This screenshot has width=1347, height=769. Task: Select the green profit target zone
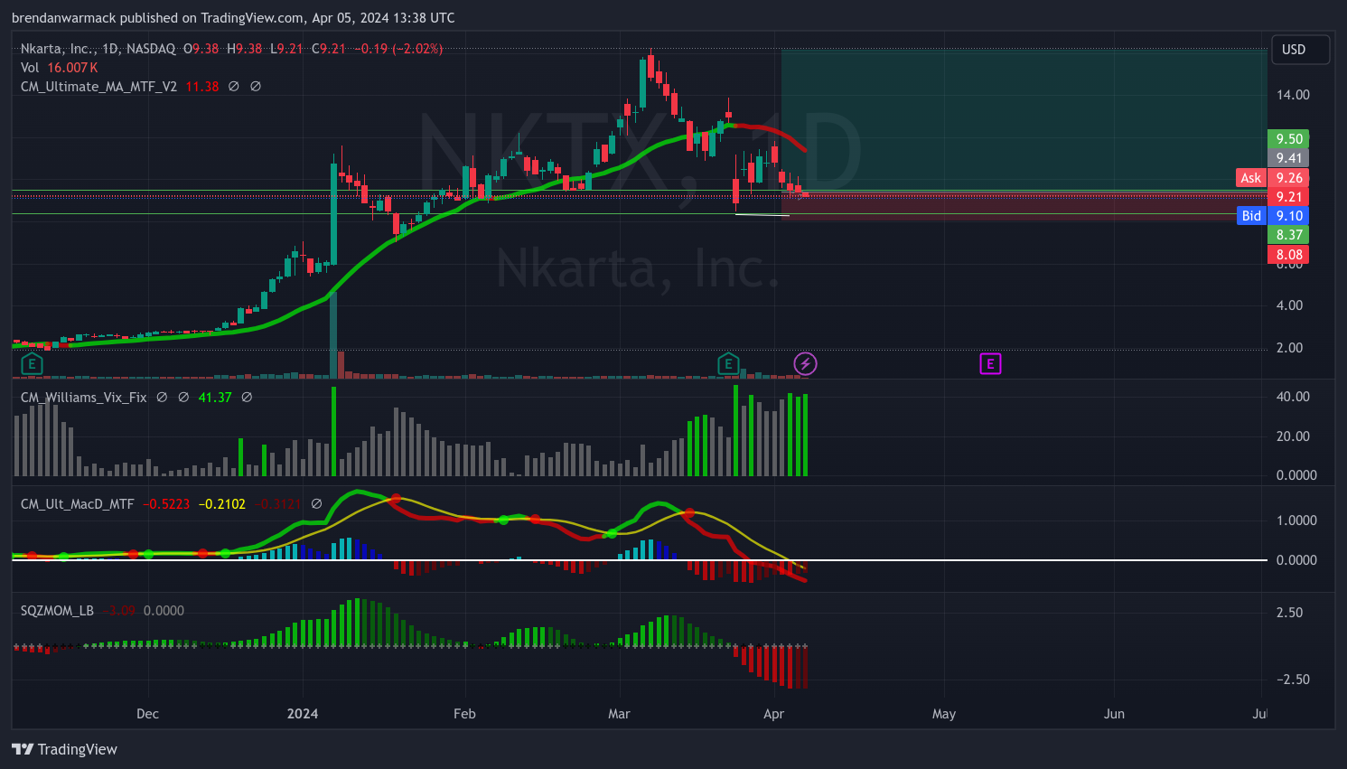coord(1024,121)
